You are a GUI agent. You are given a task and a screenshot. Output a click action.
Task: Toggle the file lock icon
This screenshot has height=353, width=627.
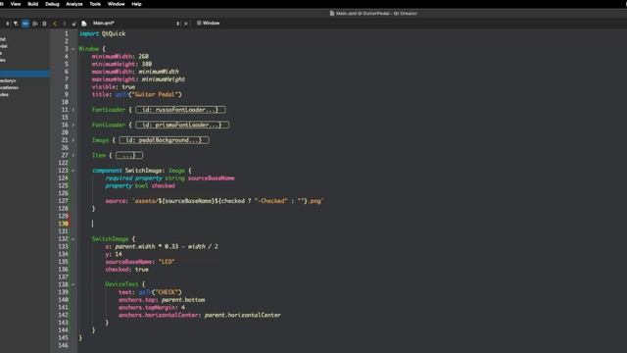[74, 24]
